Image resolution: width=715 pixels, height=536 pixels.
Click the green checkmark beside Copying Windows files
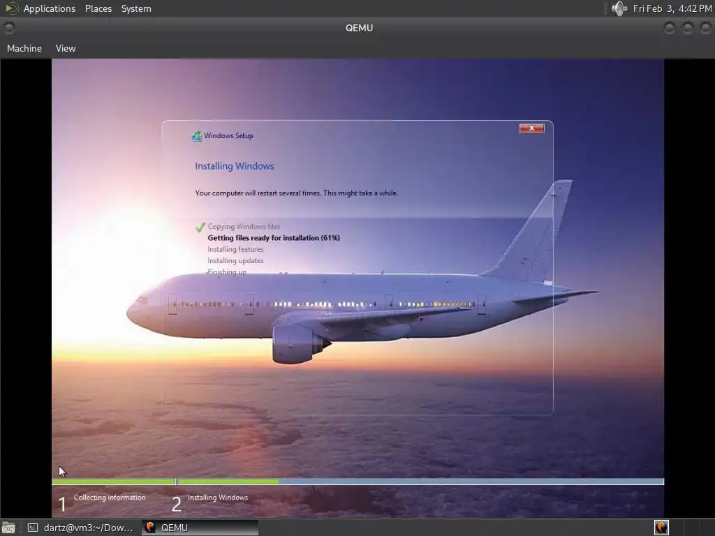pyautogui.click(x=200, y=227)
